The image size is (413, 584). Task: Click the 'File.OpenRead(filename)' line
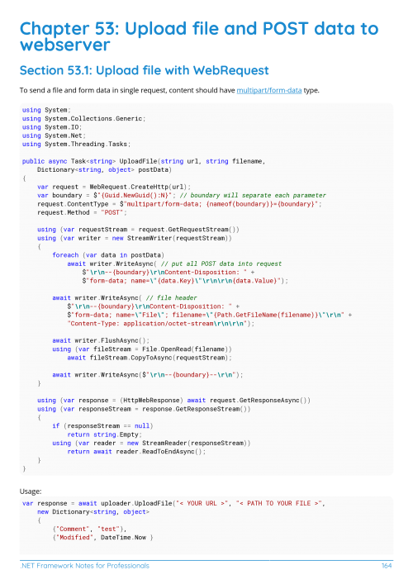(142, 349)
